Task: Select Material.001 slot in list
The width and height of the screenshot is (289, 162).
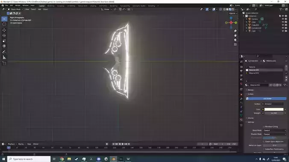Action: tap(264, 70)
